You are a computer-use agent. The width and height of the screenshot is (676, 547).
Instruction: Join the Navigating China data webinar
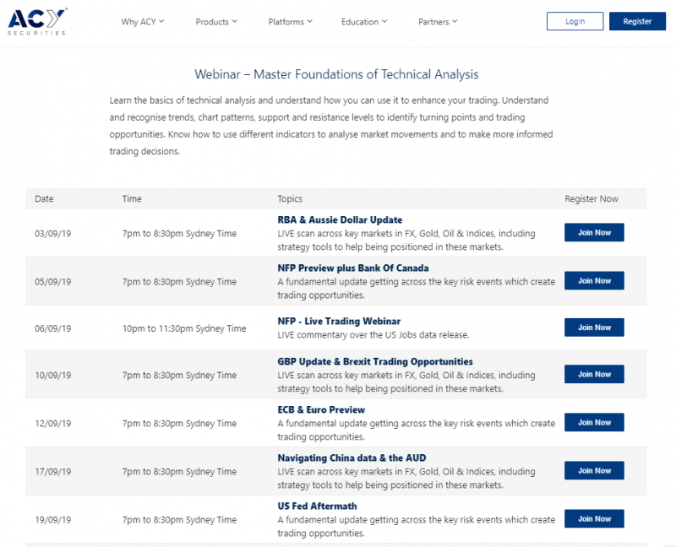(594, 471)
